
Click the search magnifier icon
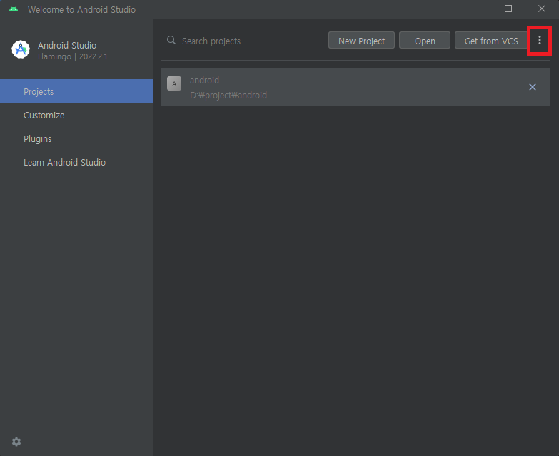click(x=171, y=40)
